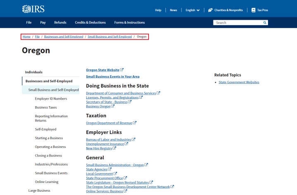
Task: Open State Government Websites related topic
Action: coord(239,82)
